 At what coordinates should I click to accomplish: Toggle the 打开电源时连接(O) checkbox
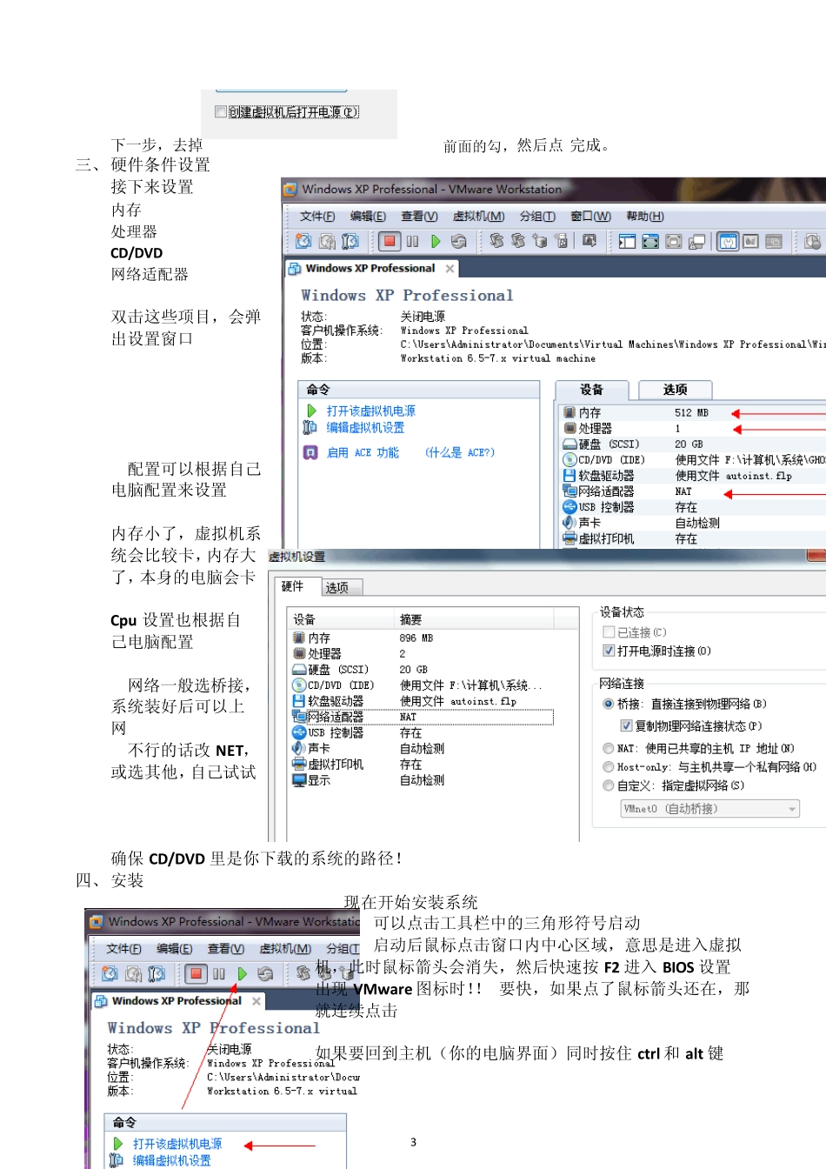pos(609,651)
